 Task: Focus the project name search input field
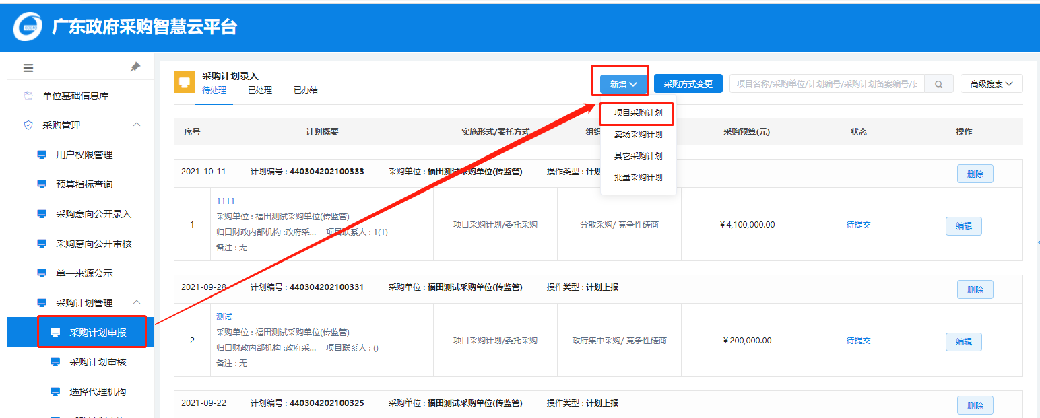(826, 84)
